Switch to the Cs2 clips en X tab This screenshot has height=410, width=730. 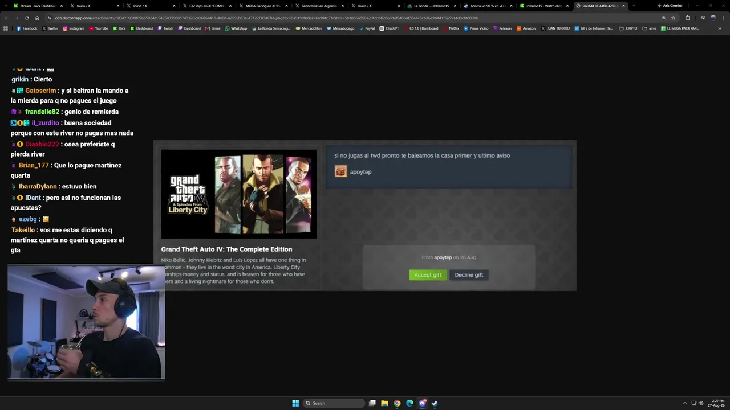pos(206,6)
